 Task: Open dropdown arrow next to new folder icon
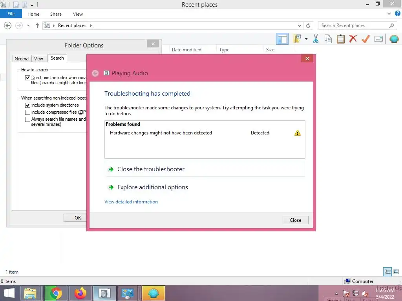[306, 39]
